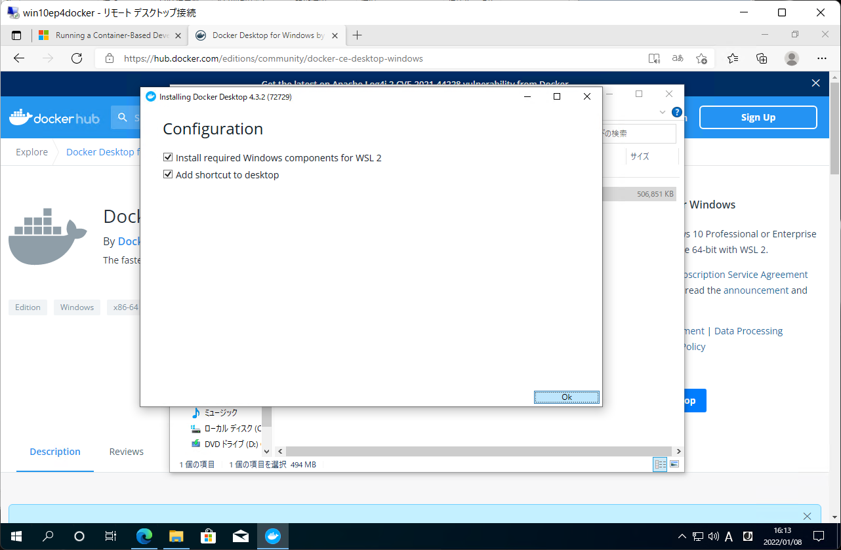Switch to the Reviews tab

click(126, 451)
